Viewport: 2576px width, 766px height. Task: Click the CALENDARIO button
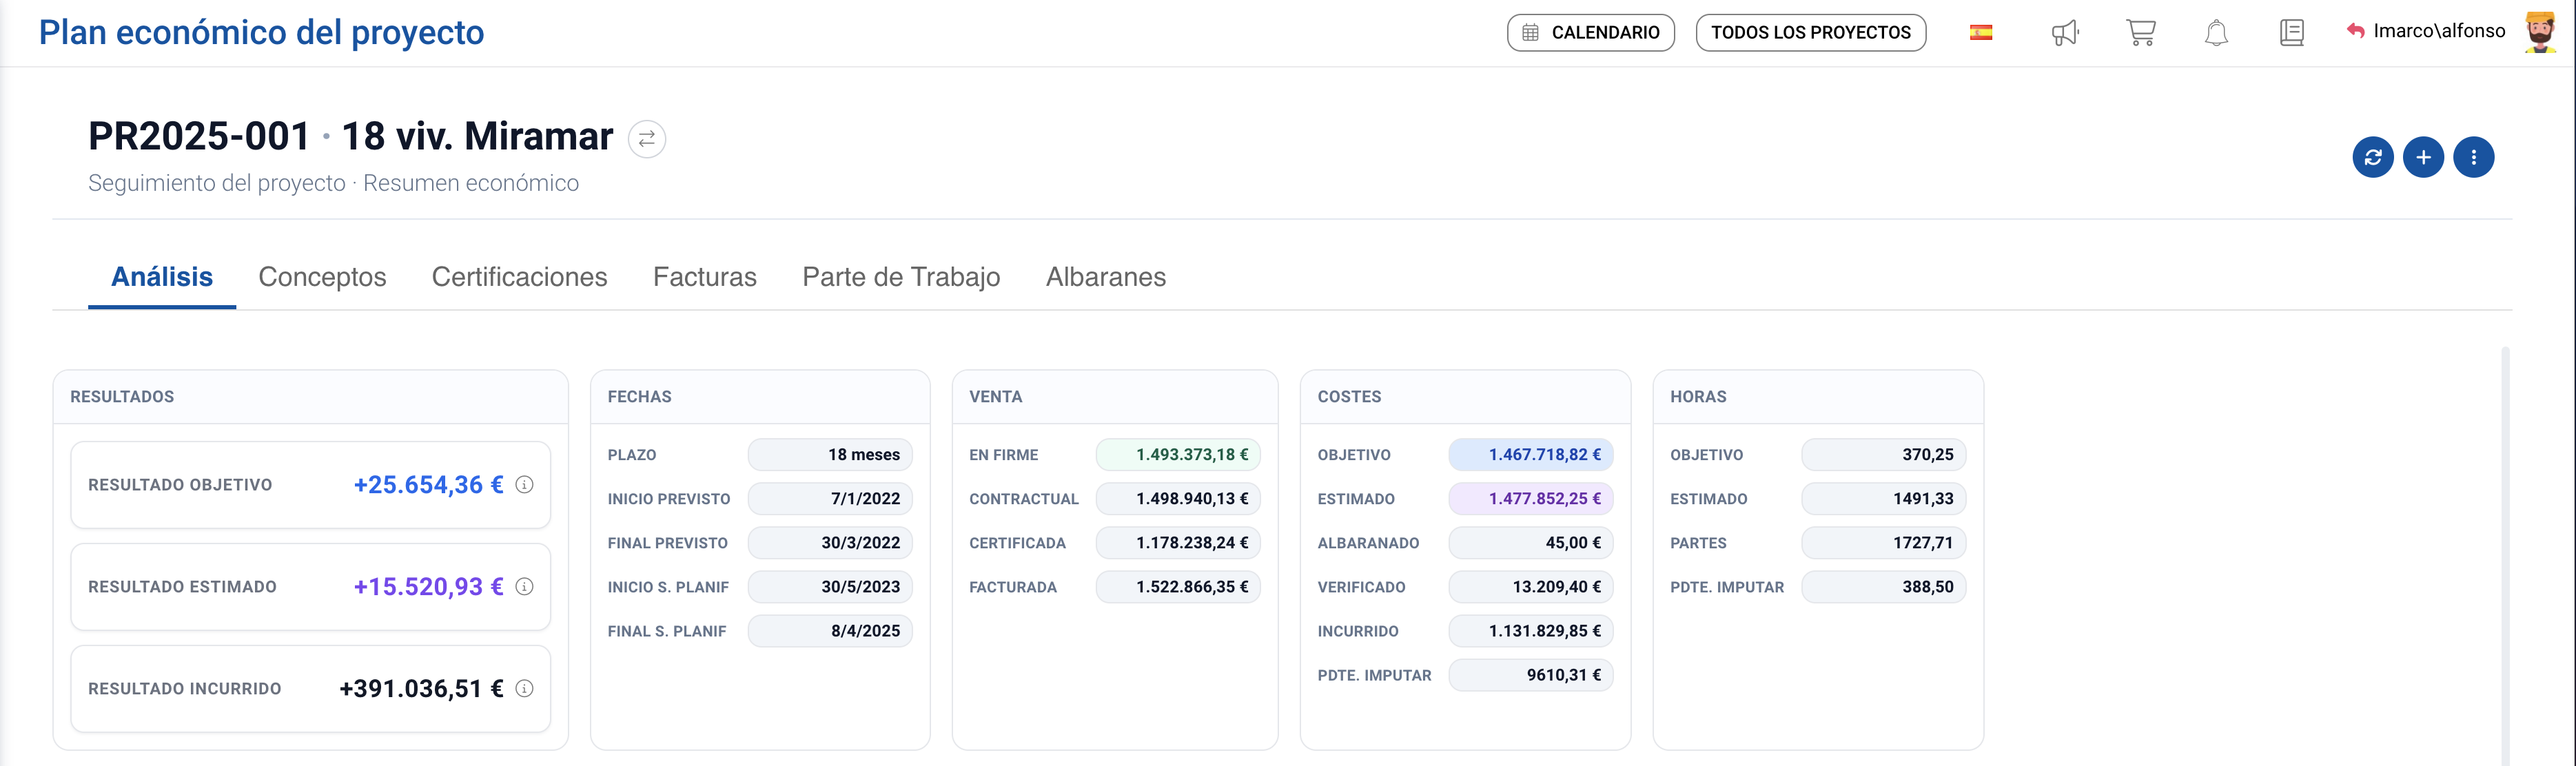click(x=1590, y=33)
